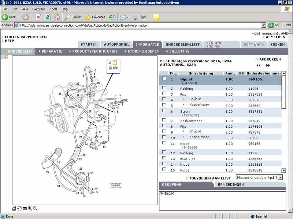Click the GEGEVENS text box showing (945629)
This screenshot has width=293, height=219.
click(223, 201)
